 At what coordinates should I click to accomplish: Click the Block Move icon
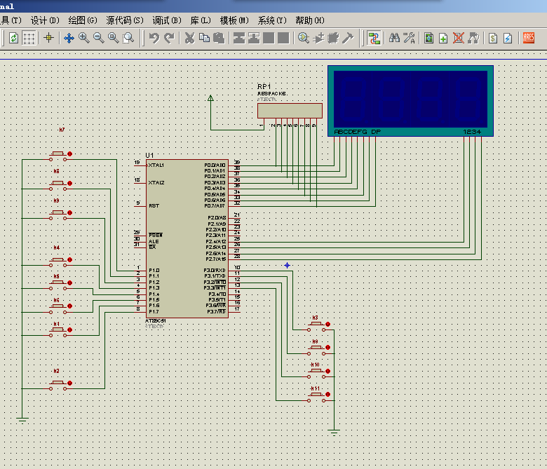tap(254, 38)
